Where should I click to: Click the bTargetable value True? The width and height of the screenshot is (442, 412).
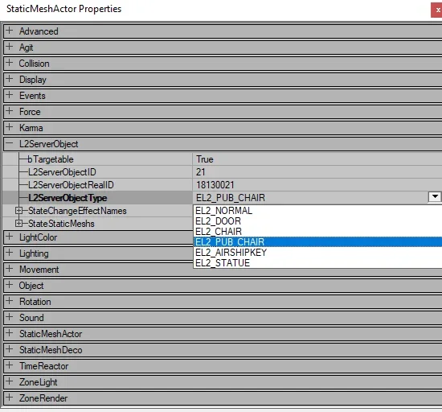tap(205, 159)
